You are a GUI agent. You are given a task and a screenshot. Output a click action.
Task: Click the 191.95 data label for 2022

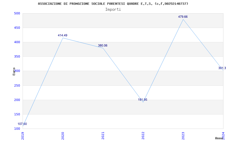(x=143, y=100)
